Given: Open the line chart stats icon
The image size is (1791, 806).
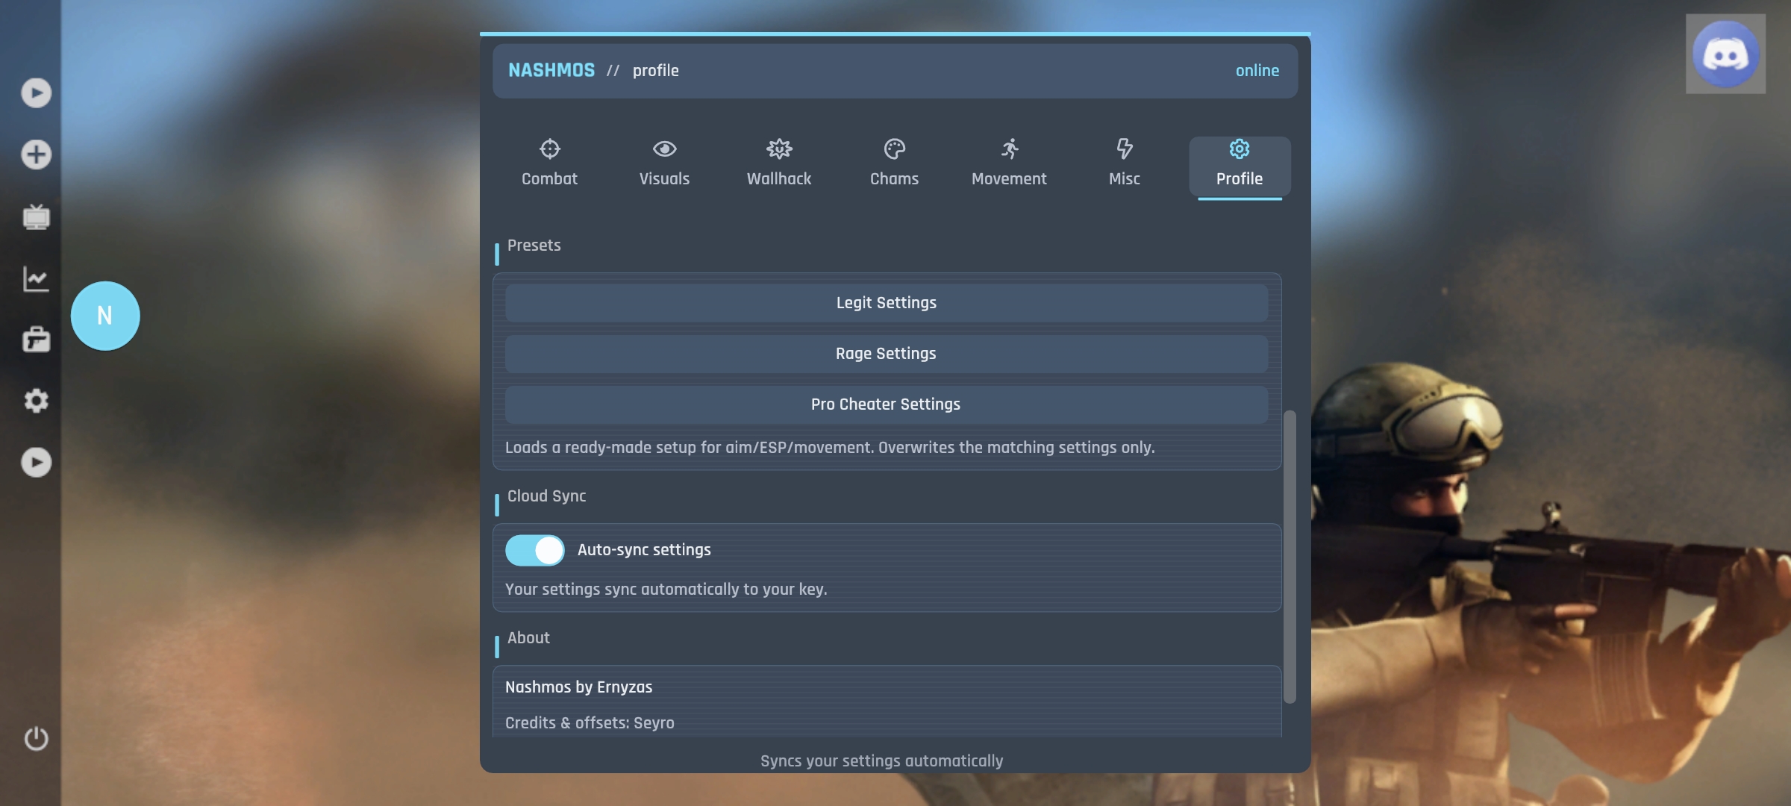Looking at the screenshot, I should tap(36, 278).
